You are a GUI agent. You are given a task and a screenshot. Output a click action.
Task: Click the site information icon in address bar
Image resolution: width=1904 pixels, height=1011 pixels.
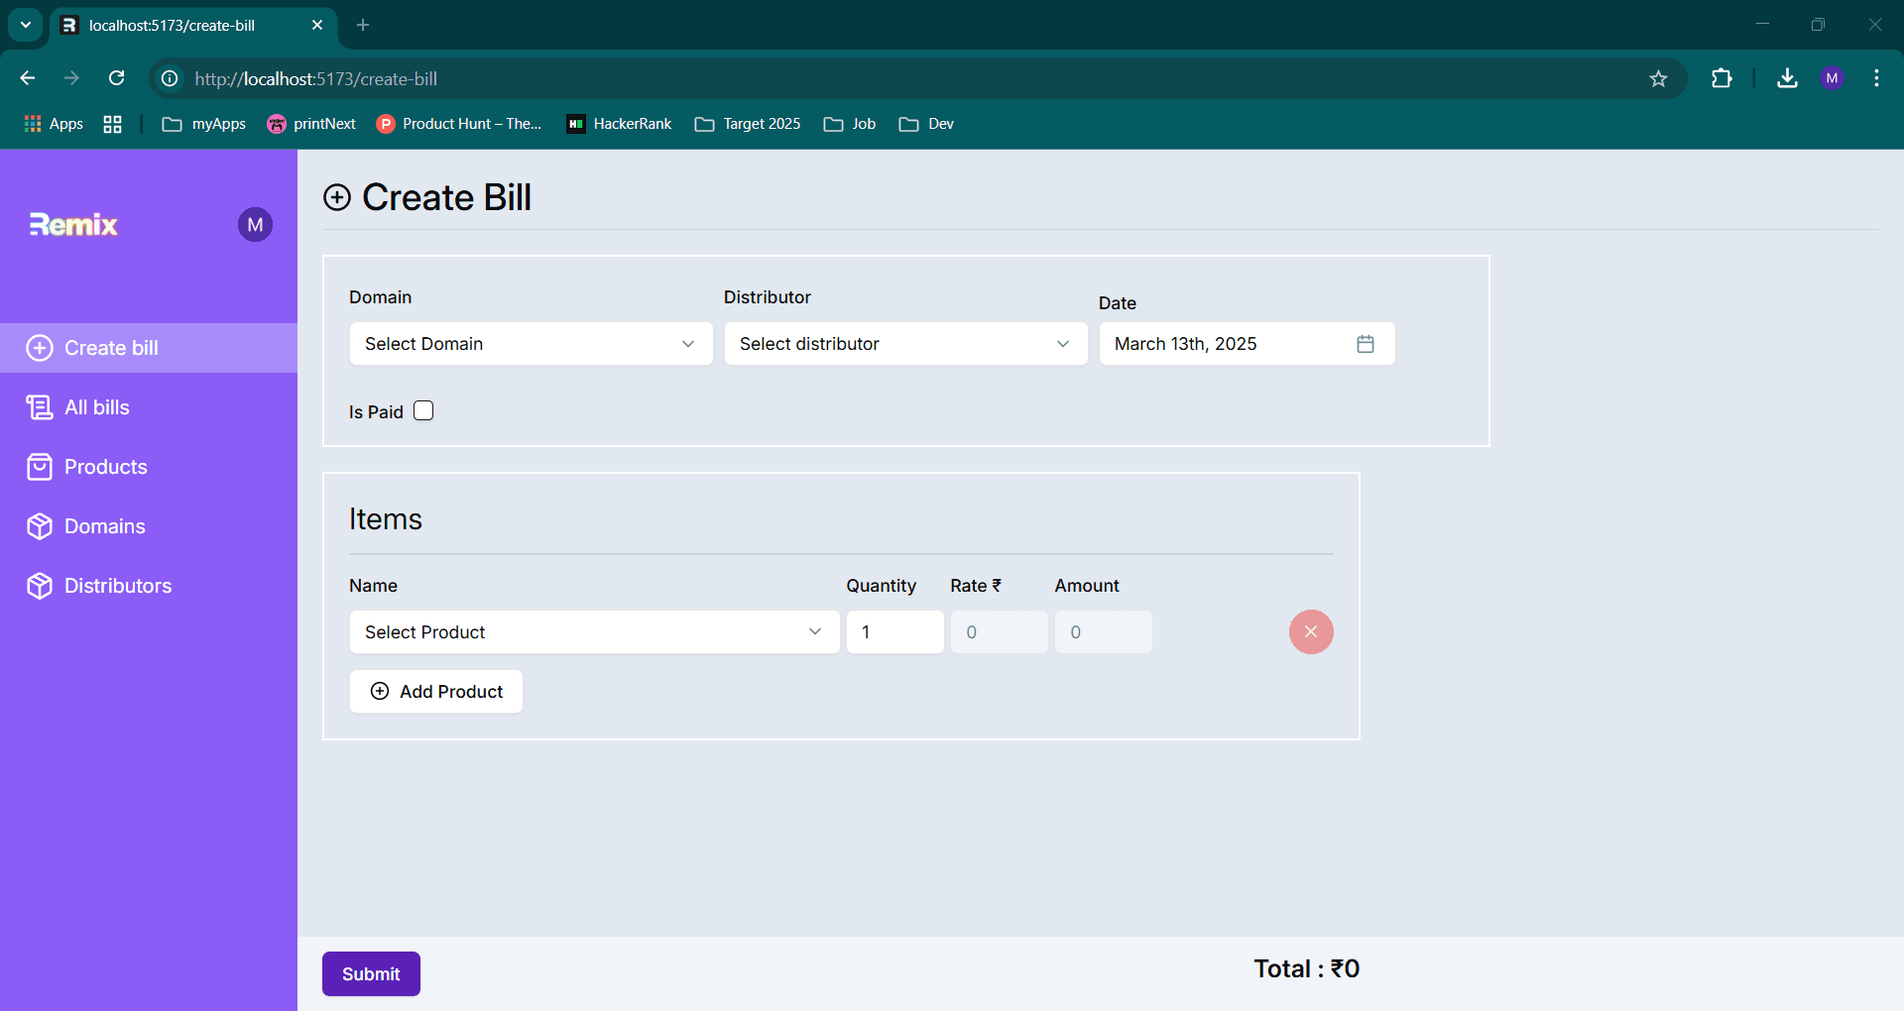tap(170, 78)
